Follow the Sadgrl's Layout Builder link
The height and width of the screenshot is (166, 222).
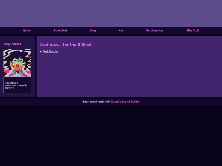(x=125, y=102)
